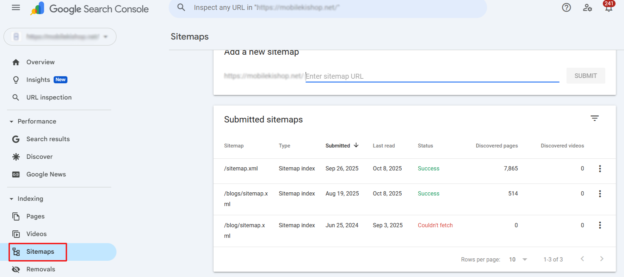Click the Last read column header
Viewport: 624px width, 277px height.
(x=384, y=146)
